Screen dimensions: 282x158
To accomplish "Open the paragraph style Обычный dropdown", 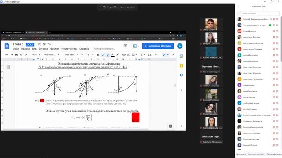I will click(x=52, y=55).
